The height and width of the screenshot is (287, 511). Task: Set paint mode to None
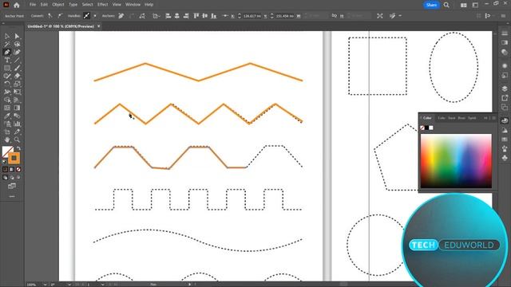(x=18, y=169)
